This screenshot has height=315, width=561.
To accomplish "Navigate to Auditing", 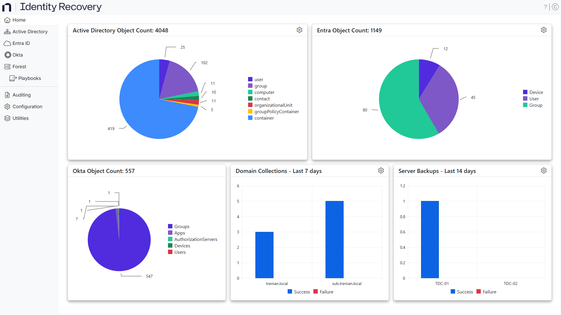I will tap(21, 95).
